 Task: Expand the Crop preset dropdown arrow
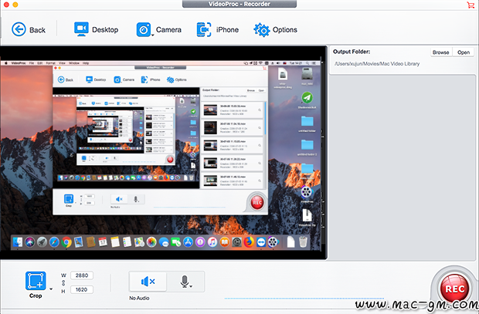51,289
